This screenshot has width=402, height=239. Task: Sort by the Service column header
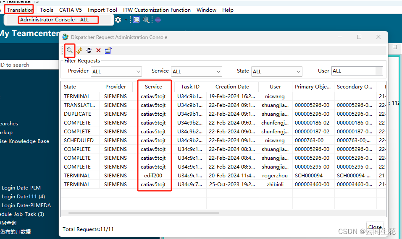pyautogui.click(x=154, y=86)
